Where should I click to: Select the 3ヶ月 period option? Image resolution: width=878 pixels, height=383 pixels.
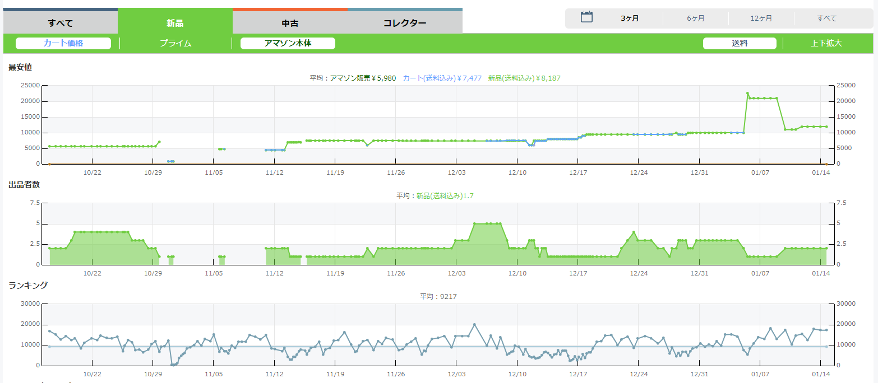(x=630, y=18)
